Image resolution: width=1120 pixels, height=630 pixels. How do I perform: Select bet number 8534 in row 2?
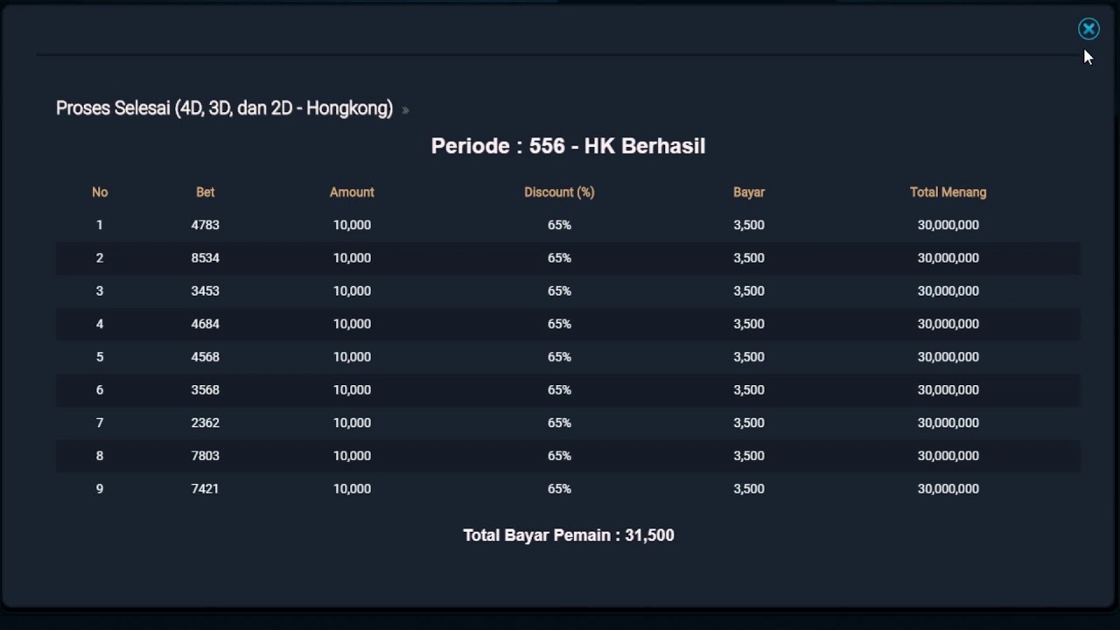point(205,258)
